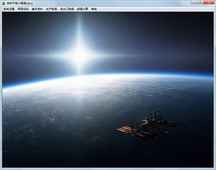Open the 界面设定 menu
This screenshot has height=170, width=216.
point(23,9)
